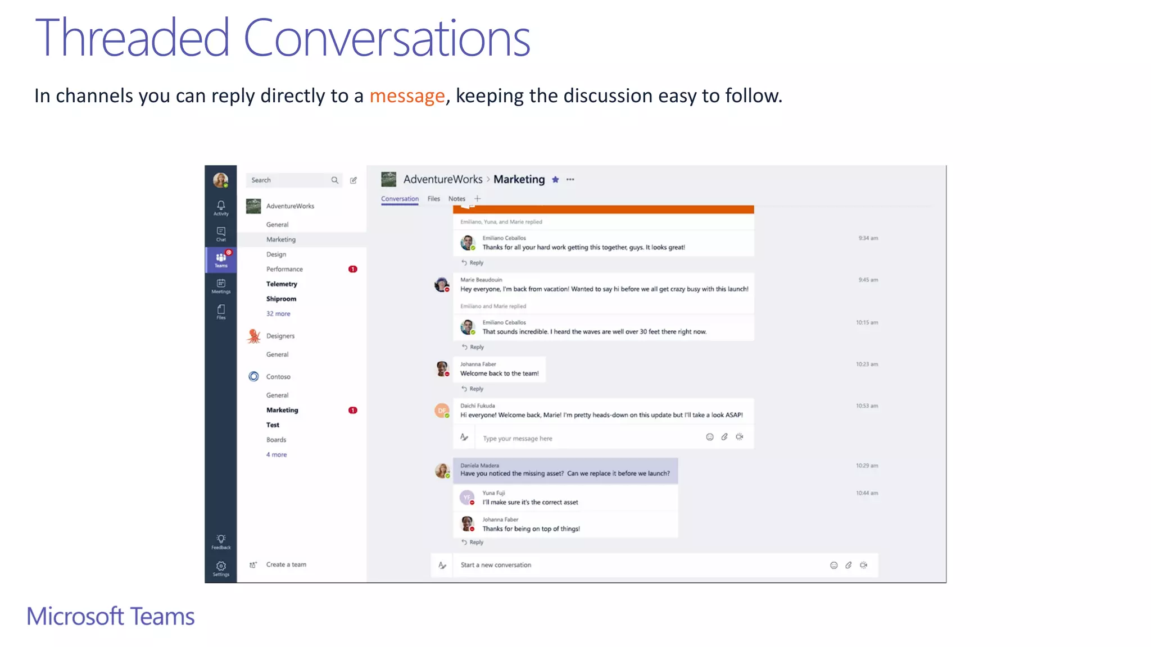Viewport: 1151px width, 647px height.
Task: Click the Create a team link
Action: pos(286,565)
